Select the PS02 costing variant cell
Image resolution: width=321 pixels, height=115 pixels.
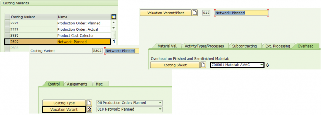[x=34, y=42]
